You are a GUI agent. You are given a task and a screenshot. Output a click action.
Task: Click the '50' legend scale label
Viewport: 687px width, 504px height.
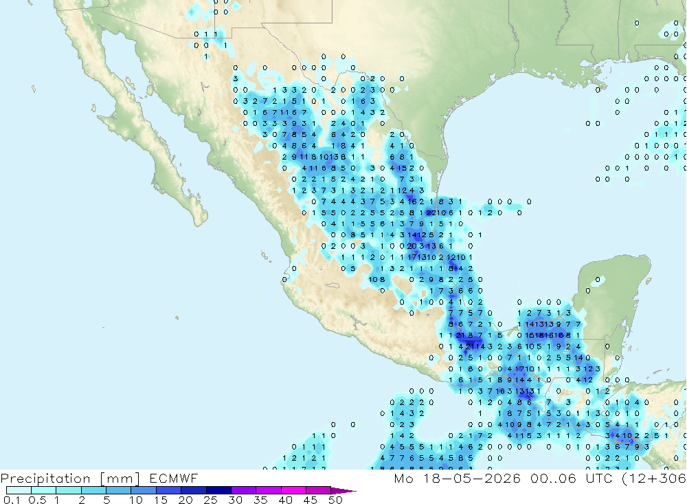click(x=335, y=500)
